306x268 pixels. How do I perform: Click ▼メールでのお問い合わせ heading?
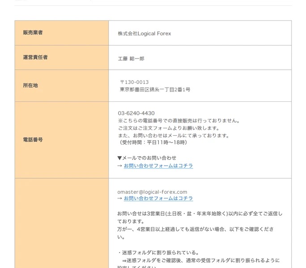coord(147,158)
